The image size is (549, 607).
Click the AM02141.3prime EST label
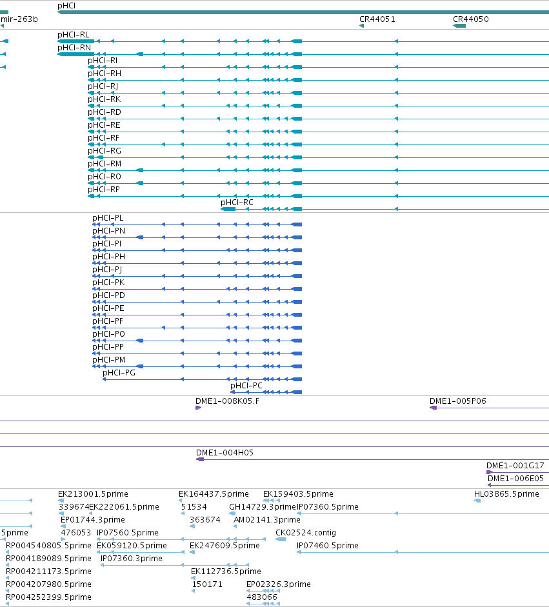point(267,519)
